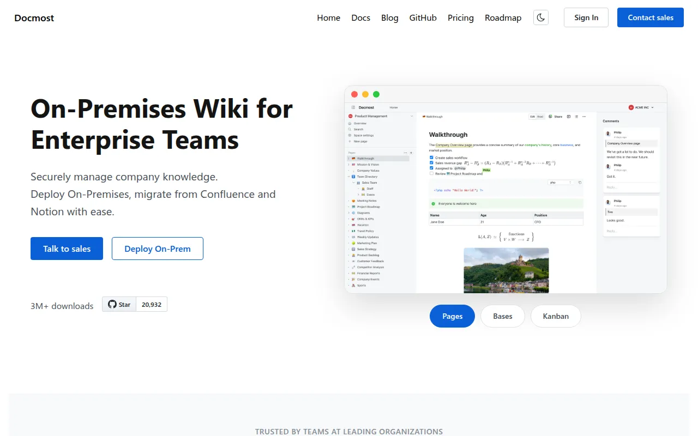Click the ACME INC red avatar icon
This screenshot has height=436, width=698.
631,107
